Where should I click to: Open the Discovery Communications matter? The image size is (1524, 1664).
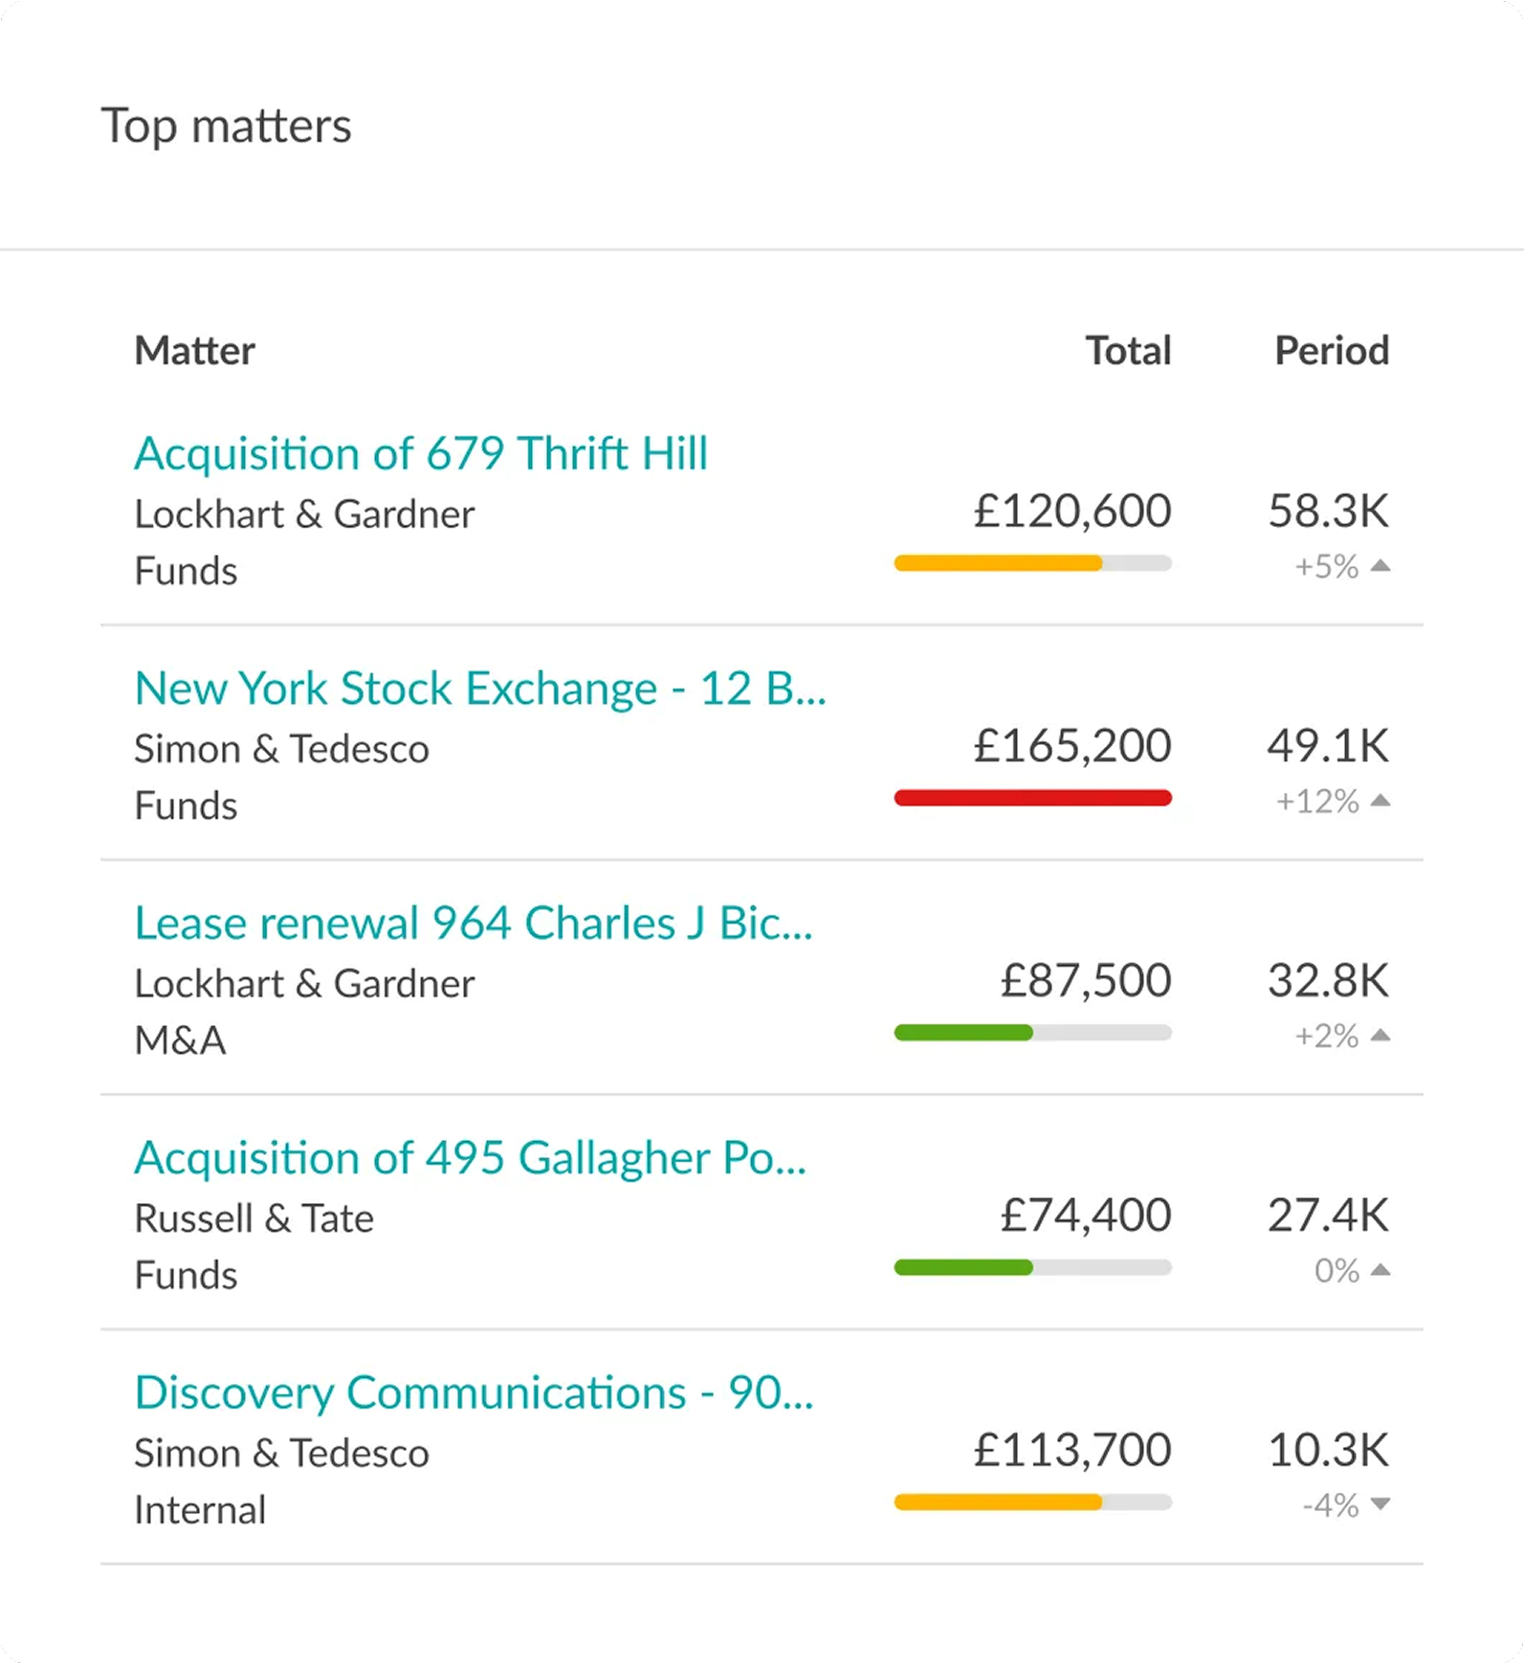474,1392
